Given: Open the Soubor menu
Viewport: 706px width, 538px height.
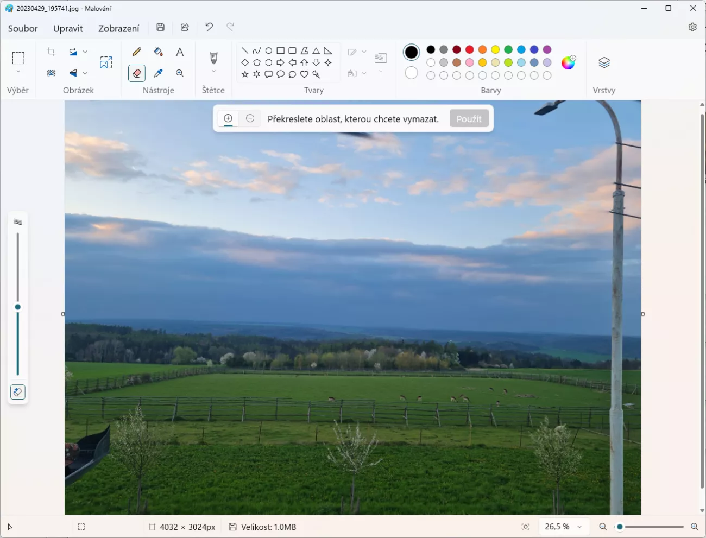Looking at the screenshot, I should coord(23,28).
